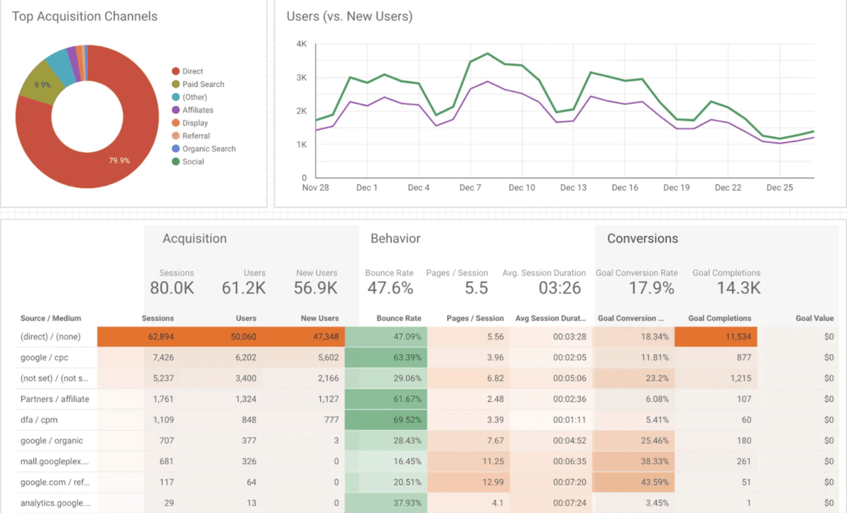Click the 9.9% Paid Search donut slice
The height and width of the screenshot is (513, 847).
(x=41, y=85)
